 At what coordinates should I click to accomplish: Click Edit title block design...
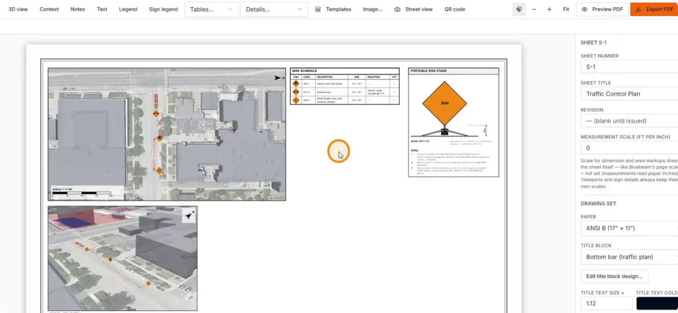[x=615, y=276]
